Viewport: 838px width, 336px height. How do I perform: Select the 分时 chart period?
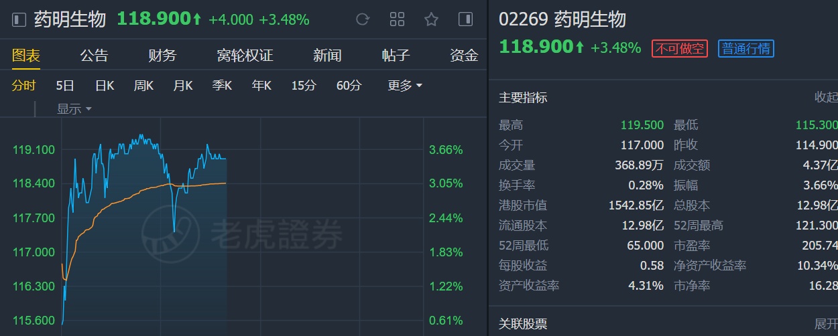click(x=24, y=86)
